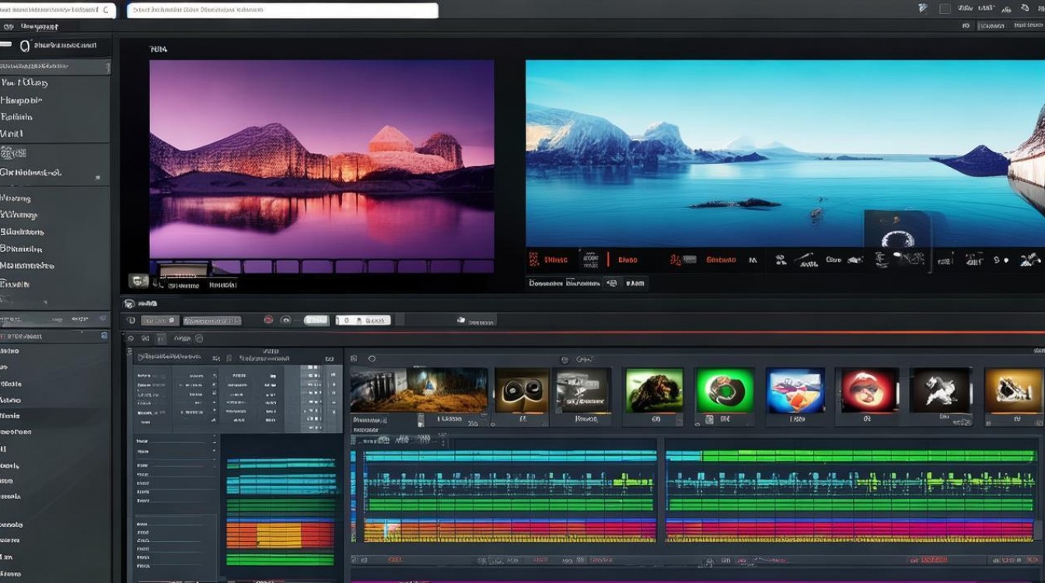Click the red record circle in timeline toolbar
Screen dimensions: 1045x583
[268, 319]
